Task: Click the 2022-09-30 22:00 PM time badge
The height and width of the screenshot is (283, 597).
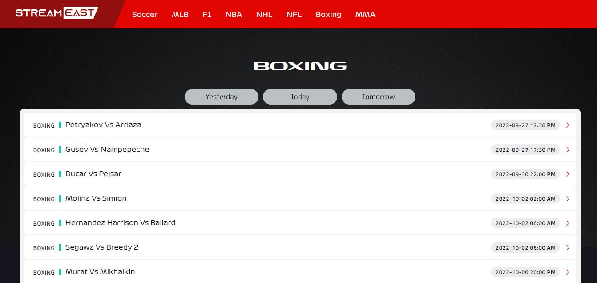Action: (525, 174)
